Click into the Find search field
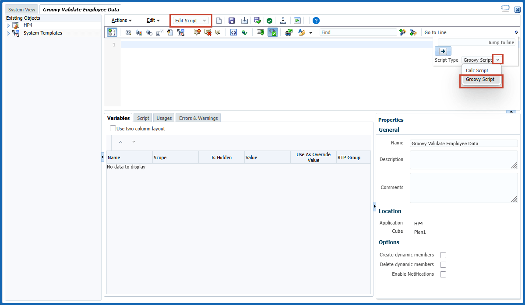The image size is (525, 305). [358, 32]
